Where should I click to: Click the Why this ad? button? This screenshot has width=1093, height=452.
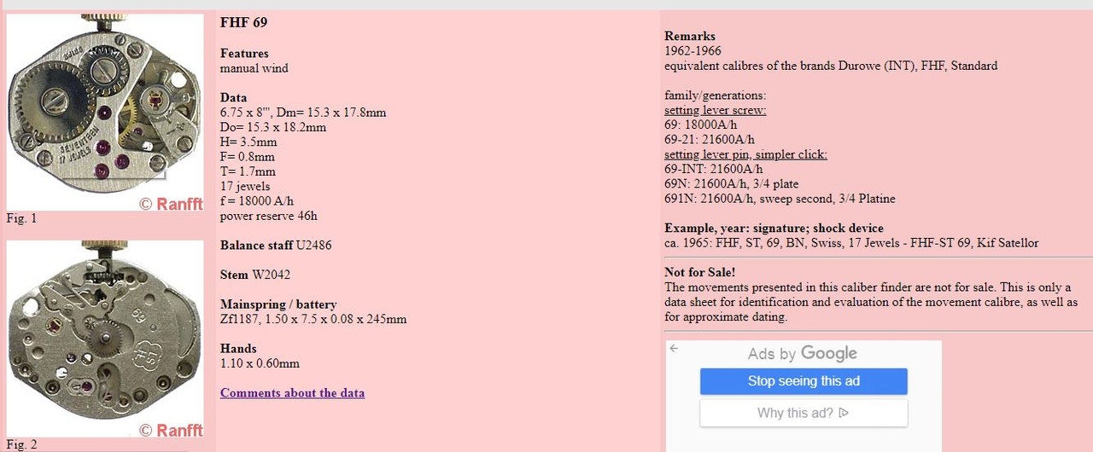click(x=804, y=413)
